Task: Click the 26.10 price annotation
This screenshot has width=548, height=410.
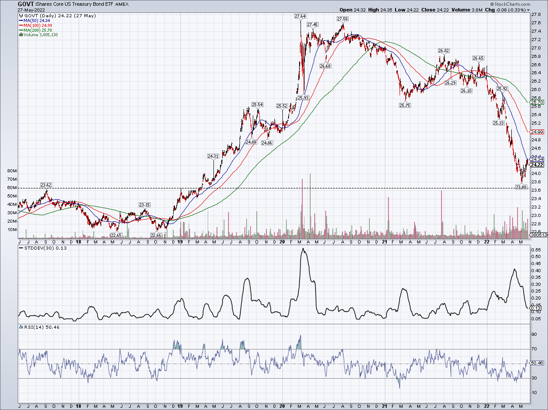Action: click(466, 91)
